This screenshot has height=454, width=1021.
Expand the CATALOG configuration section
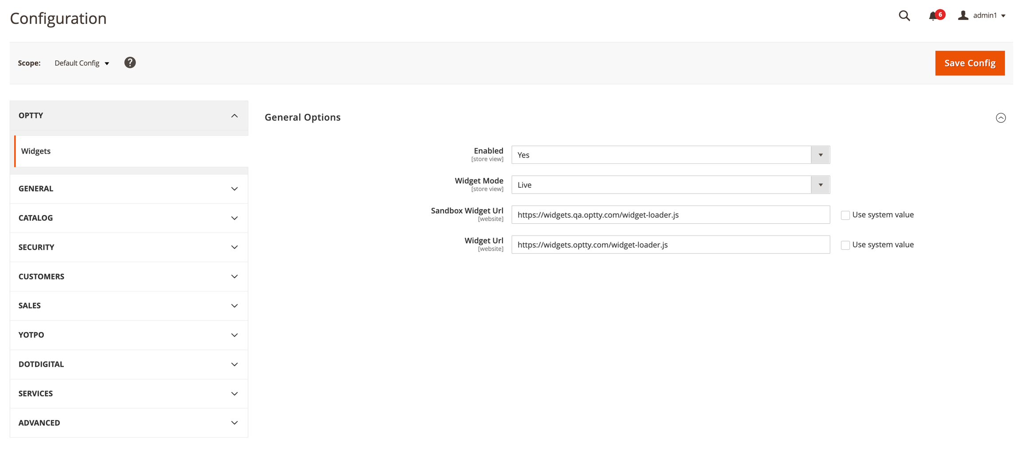tap(129, 218)
